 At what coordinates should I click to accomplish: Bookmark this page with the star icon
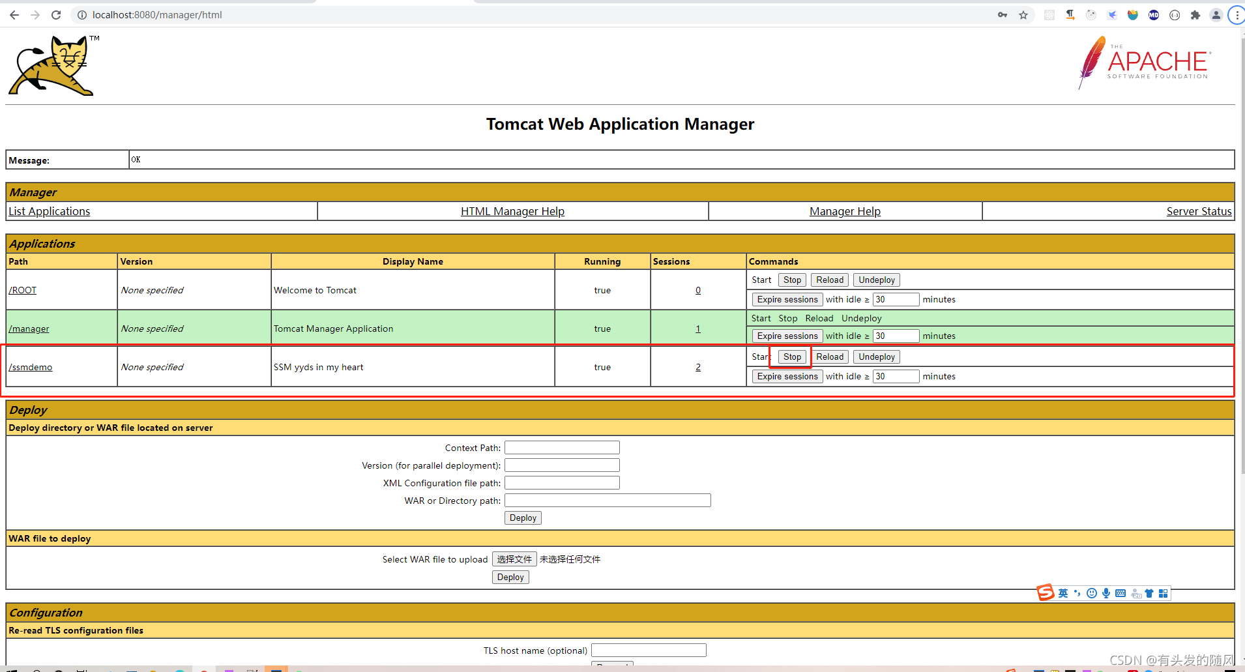click(x=1023, y=15)
